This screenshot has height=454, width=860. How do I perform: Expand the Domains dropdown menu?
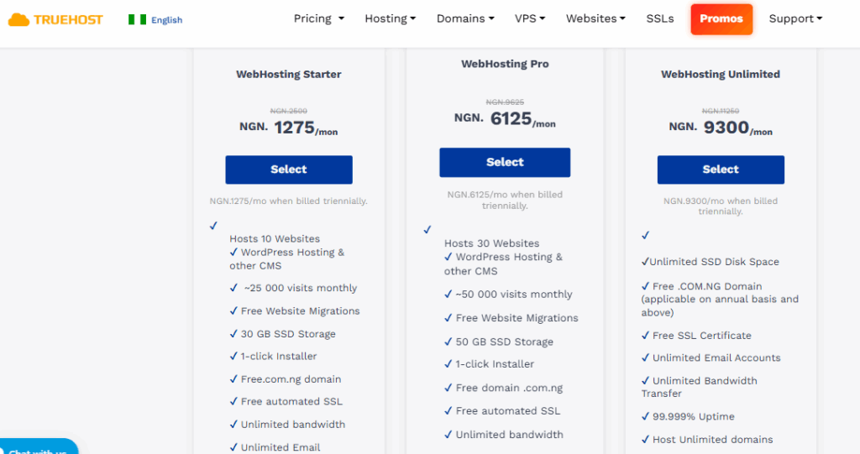pyautogui.click(x=465, y=18)
